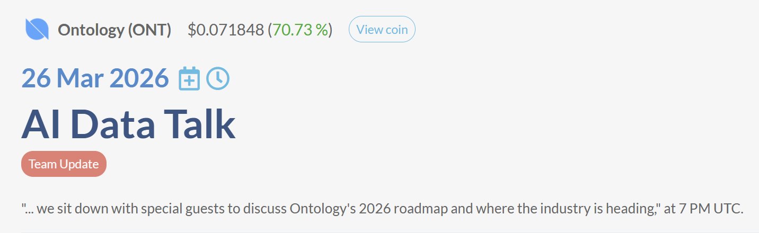Click the day "26" in the date heading

point(36,79)
